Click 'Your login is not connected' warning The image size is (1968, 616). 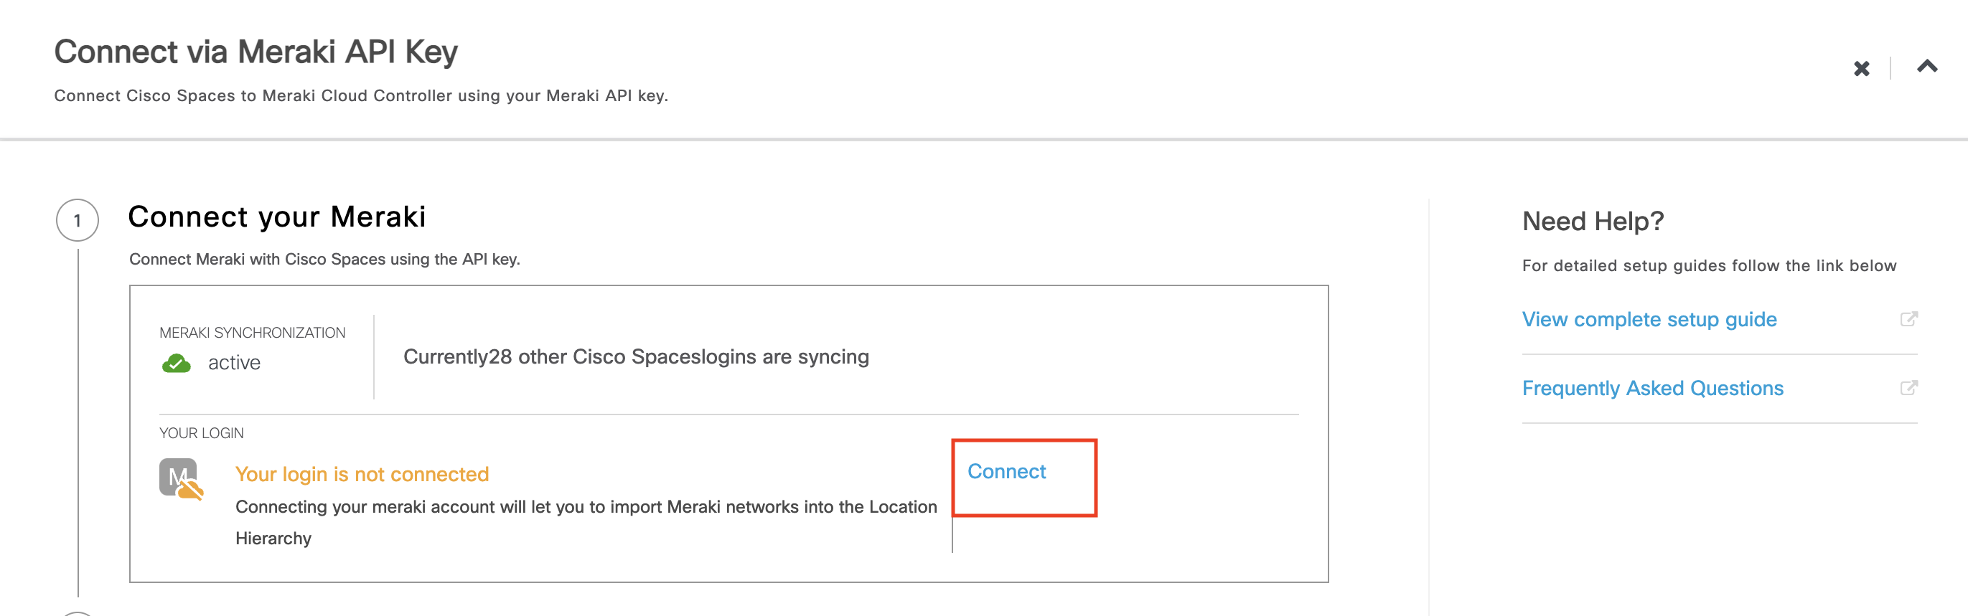point(361,474)
